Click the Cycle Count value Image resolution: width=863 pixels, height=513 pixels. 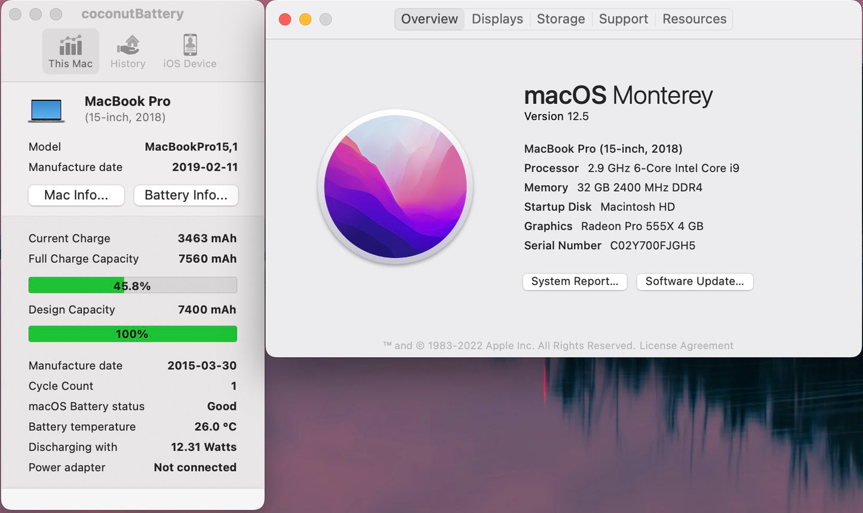(x=234, y=386)
